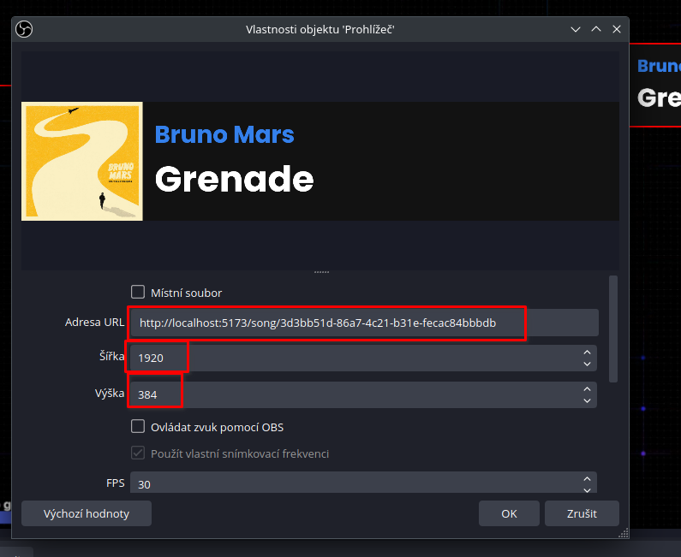Click the FPS label
Screen dimensions: 681x557
[116, 483]
